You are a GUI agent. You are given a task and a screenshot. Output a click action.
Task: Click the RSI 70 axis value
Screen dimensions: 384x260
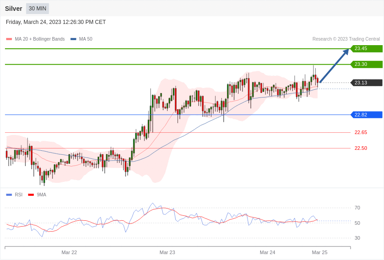coord(357,208)
